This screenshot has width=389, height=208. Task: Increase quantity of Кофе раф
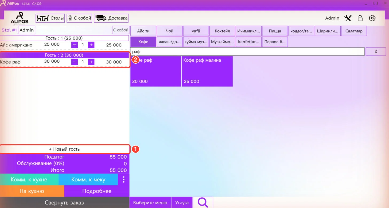[91, 62]
